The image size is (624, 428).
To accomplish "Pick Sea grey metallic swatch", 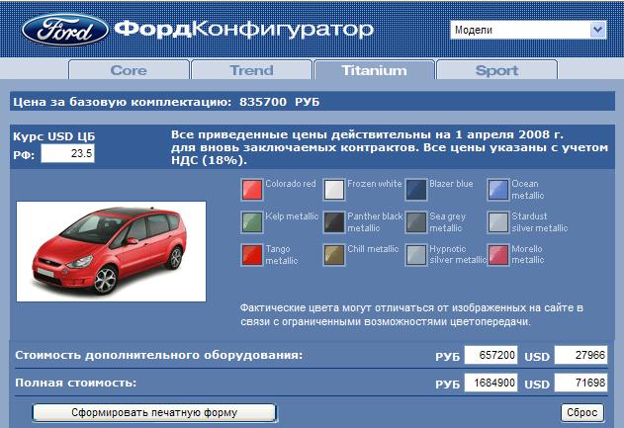I will tap(416, 222).
